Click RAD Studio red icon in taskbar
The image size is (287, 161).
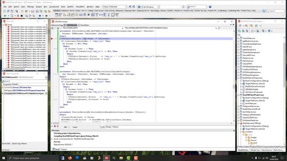point(107,158)
